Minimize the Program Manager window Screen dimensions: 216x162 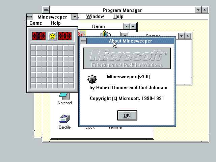[x=198, y=10]
